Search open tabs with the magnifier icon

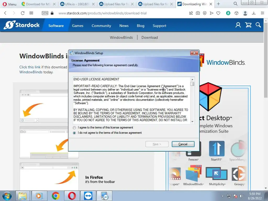(x=235, y=4)
